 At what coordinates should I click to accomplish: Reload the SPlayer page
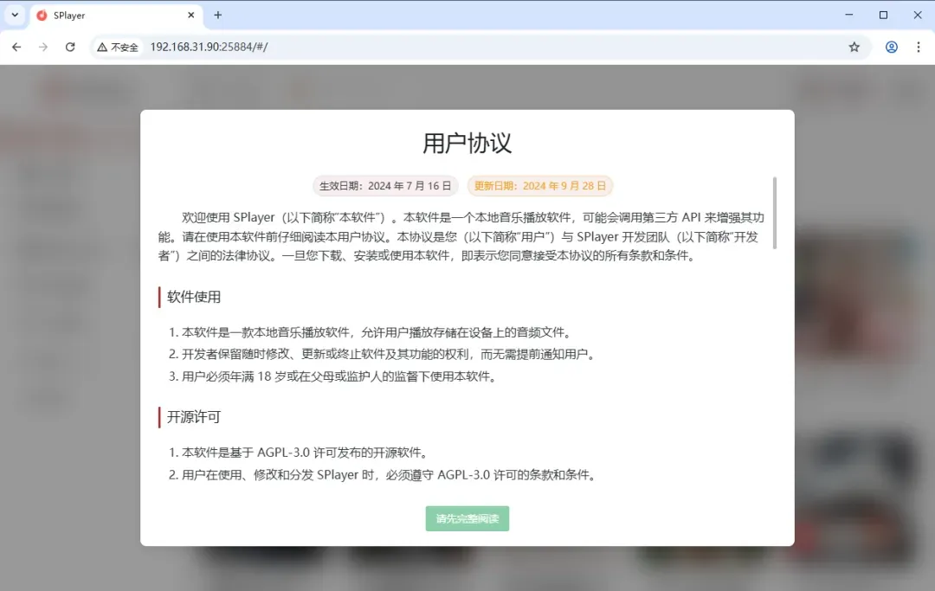[x=70, y=47]
